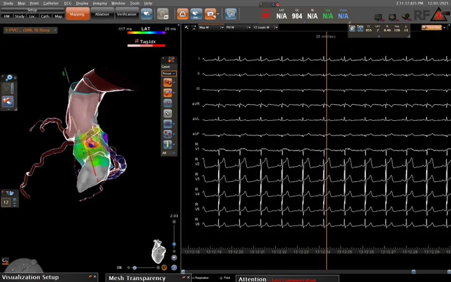Click the point-list icon atop Gated panel

pyautogui.click(x=171, y=60)
